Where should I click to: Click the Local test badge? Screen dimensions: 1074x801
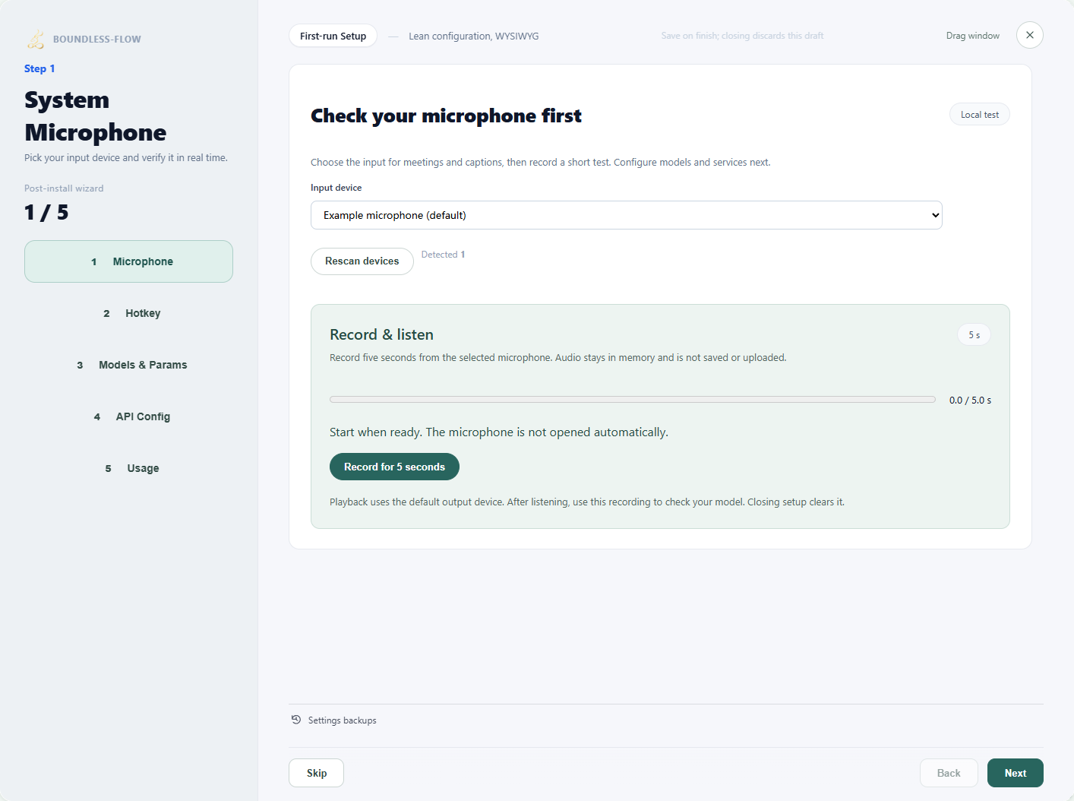point(980,115)
